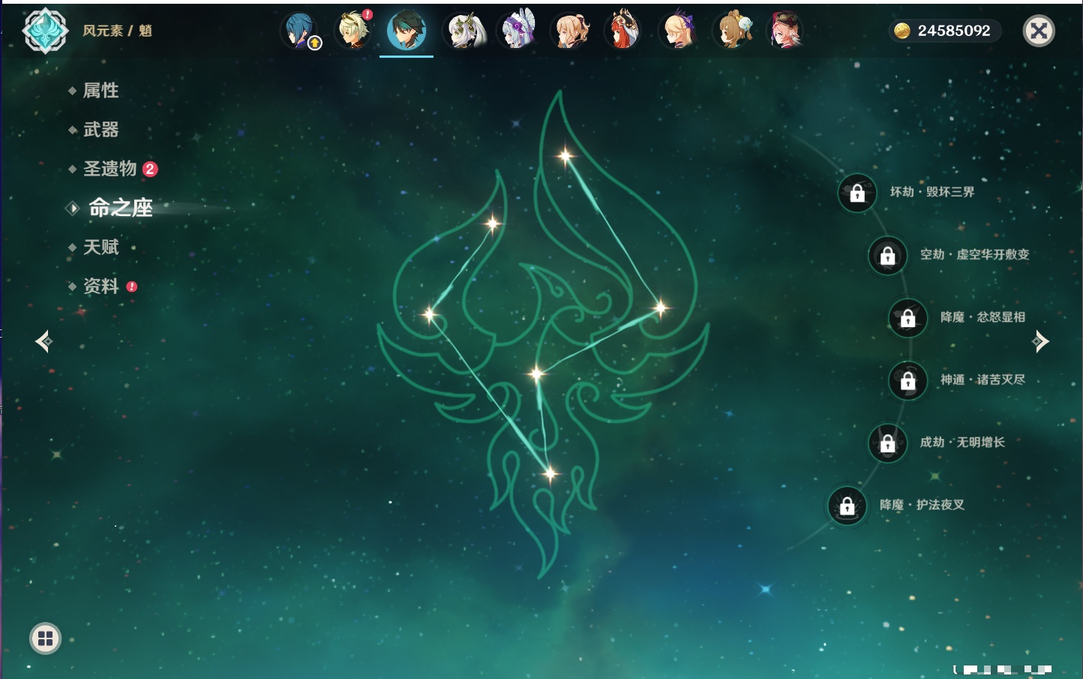
Task: Select the highlighted dark-haired Xiao portrait
Action: (406, 30)
